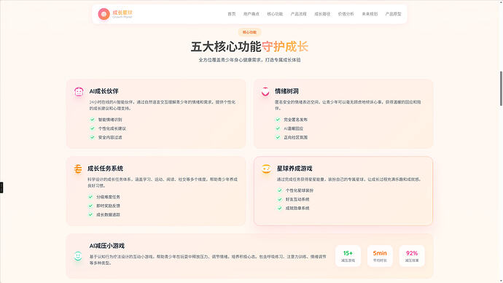Click the checkmark next to 完全匿名发布
Image resolution: width=503 pixels, height=283 pixels.
point(278,120)
